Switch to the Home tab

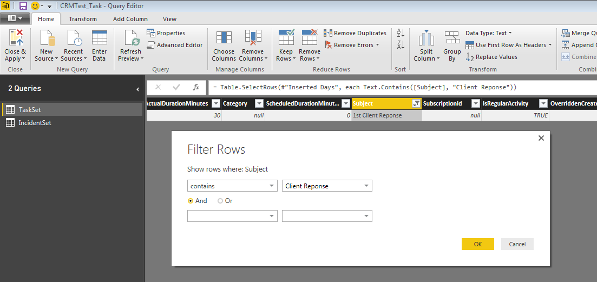(46, 18)
